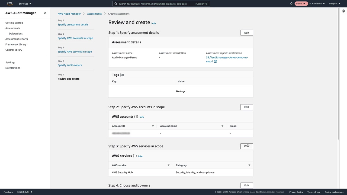Click the info panel circle icon
Screen dimensions: 347x195
pyautogui.click(x=343, y=11)
